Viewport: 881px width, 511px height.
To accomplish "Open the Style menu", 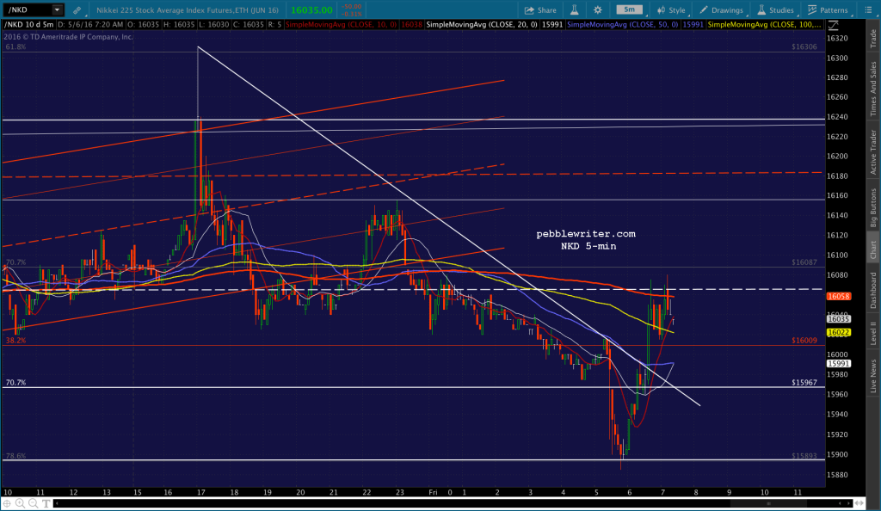I will pyautogui.click(x=671, y=10).
